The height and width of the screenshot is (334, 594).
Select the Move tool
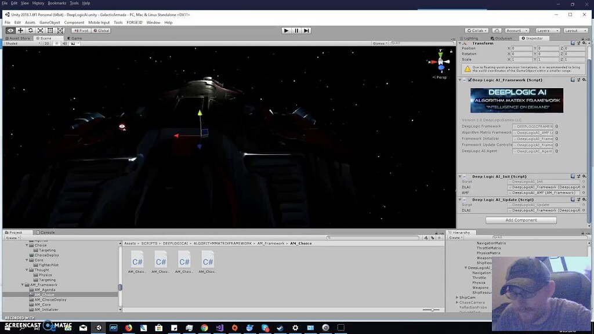click(x=21, y=30)
